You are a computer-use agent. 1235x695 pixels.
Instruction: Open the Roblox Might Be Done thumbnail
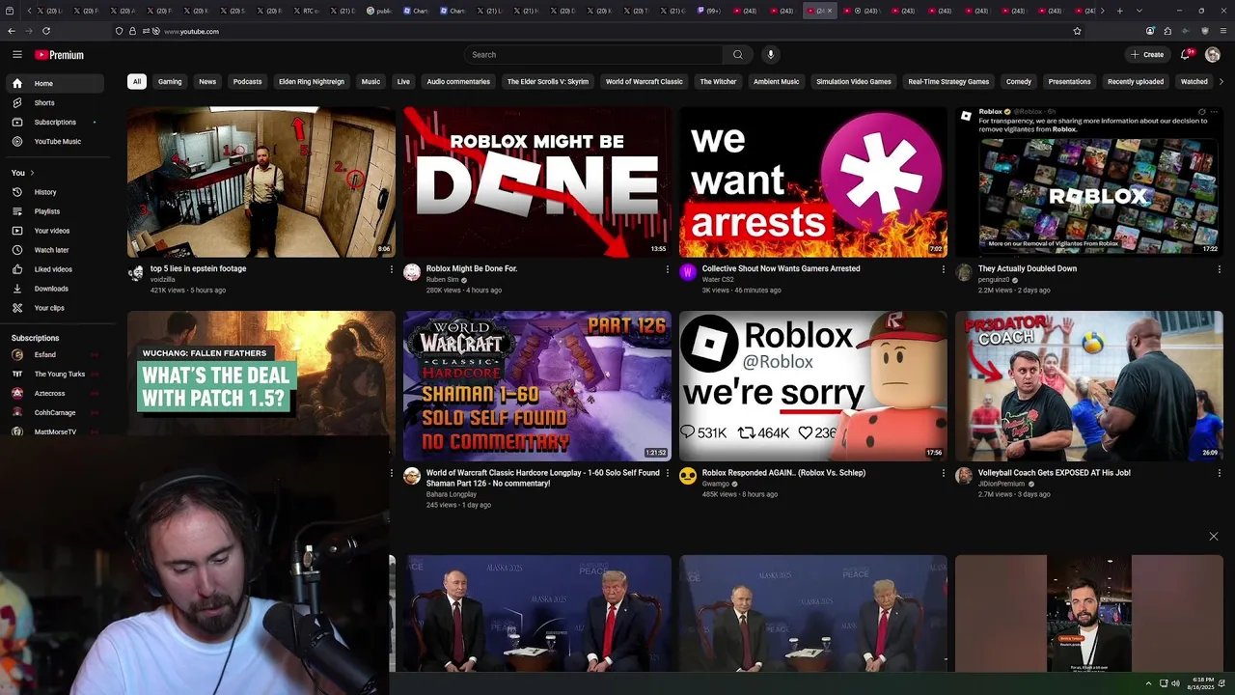[x=536, y=181]
